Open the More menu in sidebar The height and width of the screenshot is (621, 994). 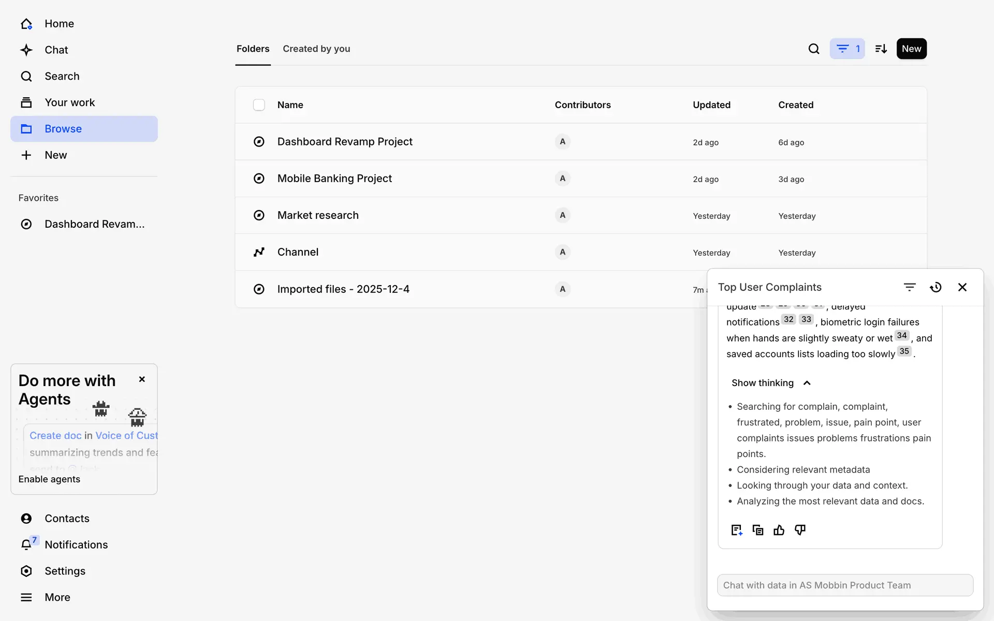57,597
